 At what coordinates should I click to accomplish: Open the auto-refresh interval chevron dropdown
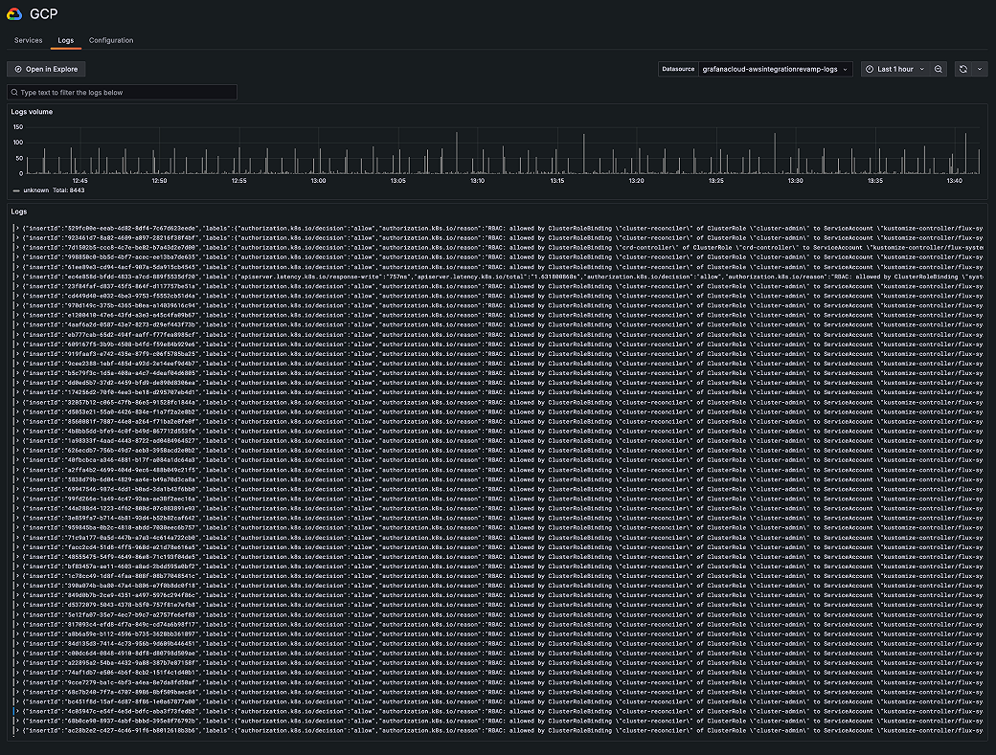click(x=980, y=69)
